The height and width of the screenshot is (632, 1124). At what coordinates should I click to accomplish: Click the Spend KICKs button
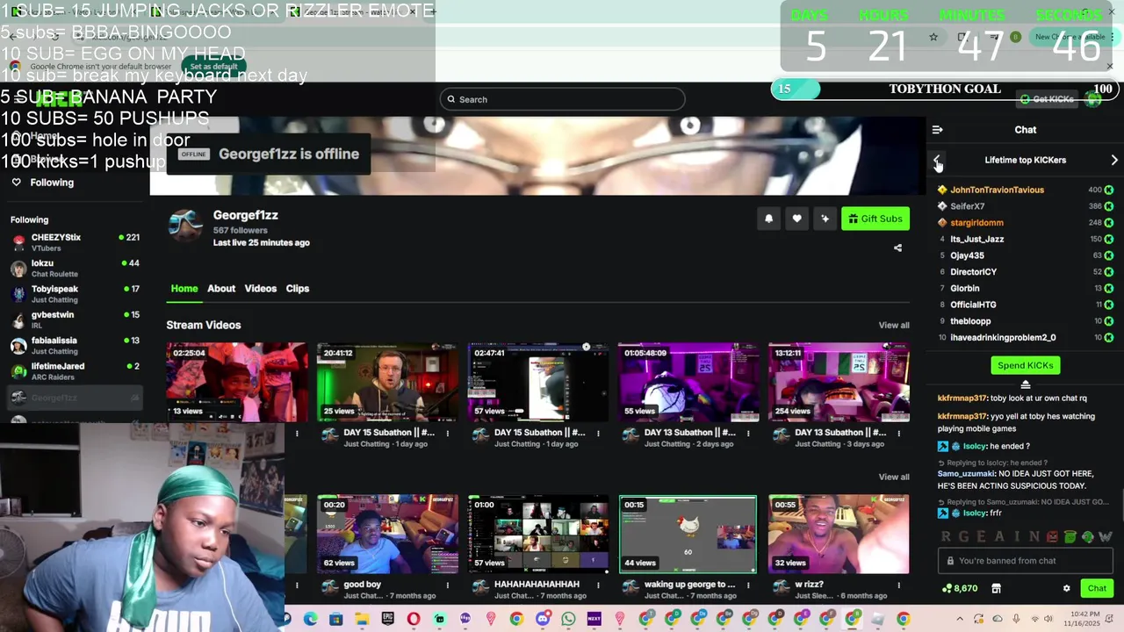[x=1025, y=365]
